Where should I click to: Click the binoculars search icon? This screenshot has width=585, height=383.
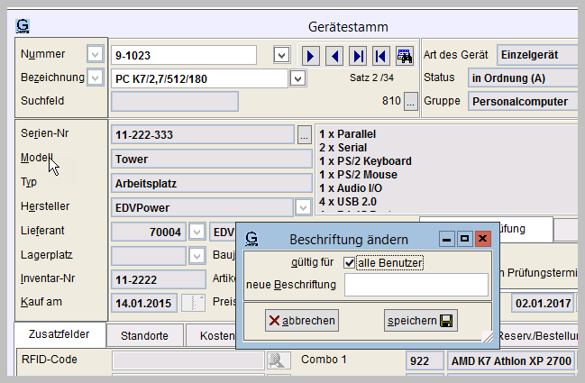point(404,56)
